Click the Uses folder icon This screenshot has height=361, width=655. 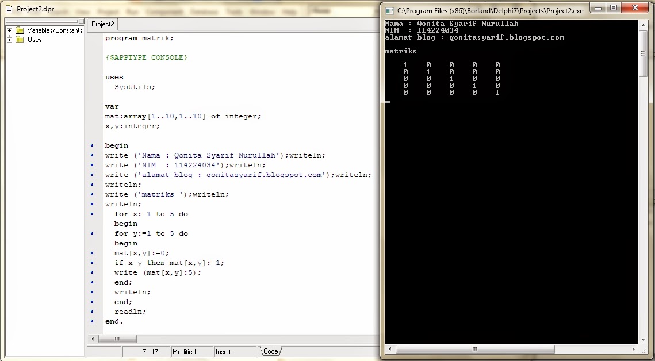(x=21, y=40)
